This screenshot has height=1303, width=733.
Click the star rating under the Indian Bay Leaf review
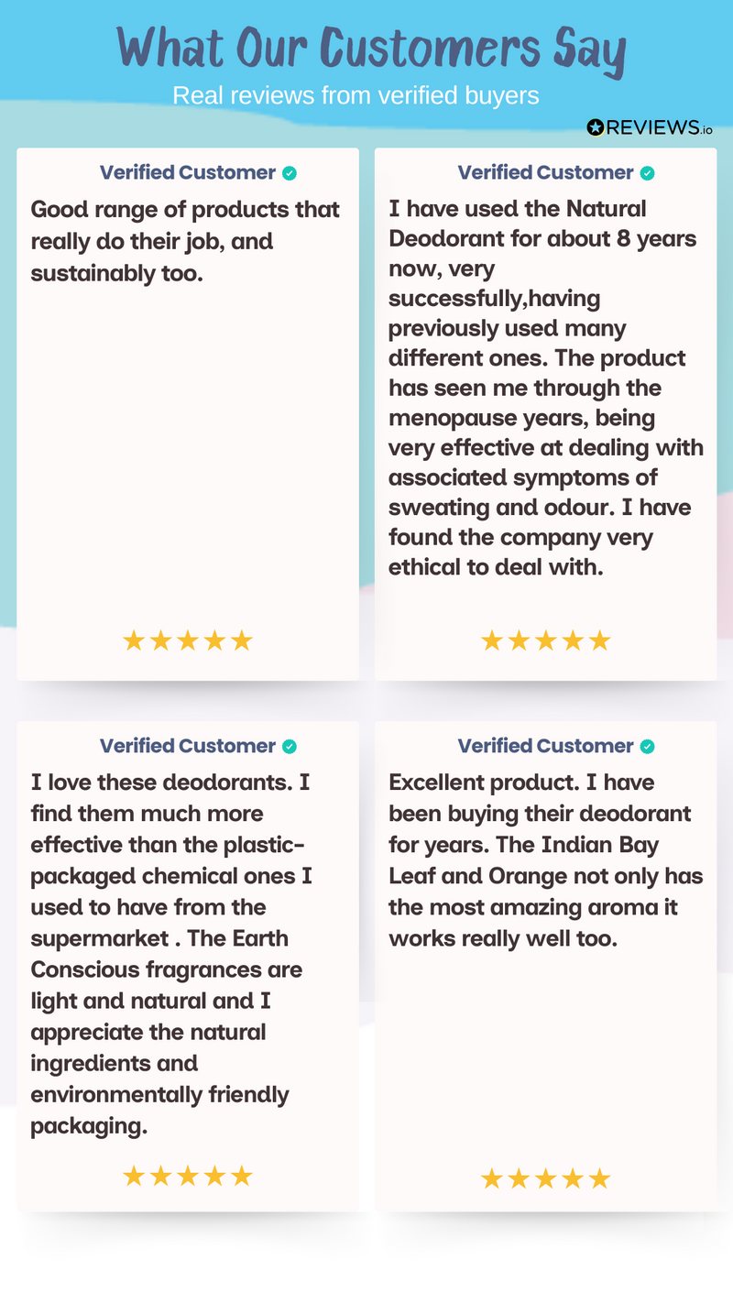[x=545, y=1178]
